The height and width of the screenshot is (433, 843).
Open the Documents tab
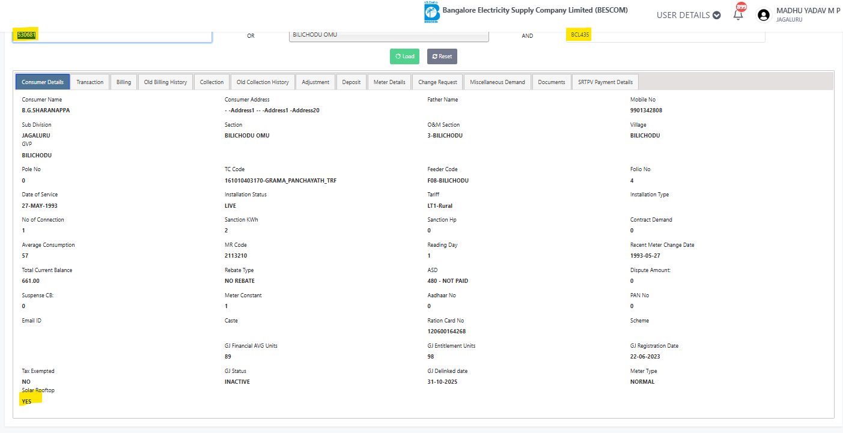pyautogui.click(x=552, y=82)
